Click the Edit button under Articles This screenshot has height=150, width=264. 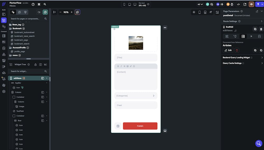(x=228, y=50)
